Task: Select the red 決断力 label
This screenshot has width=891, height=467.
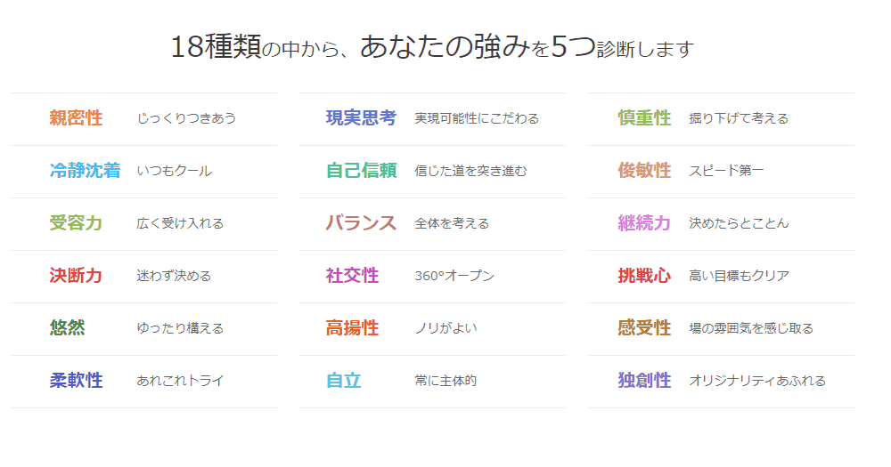Action: click(76, 275)
